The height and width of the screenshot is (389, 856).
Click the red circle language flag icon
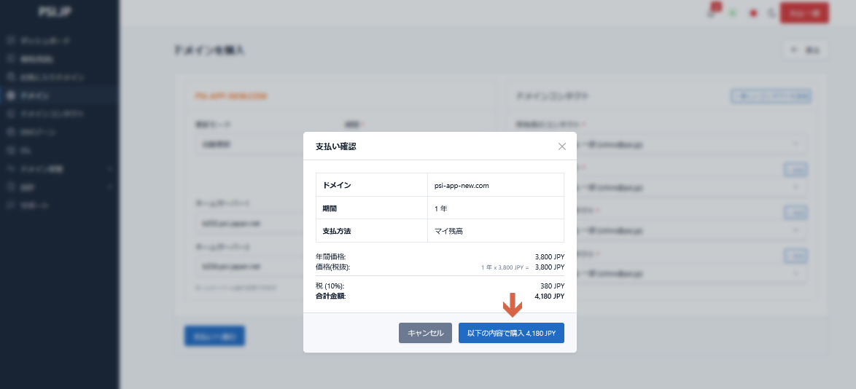tap(753, 13)
